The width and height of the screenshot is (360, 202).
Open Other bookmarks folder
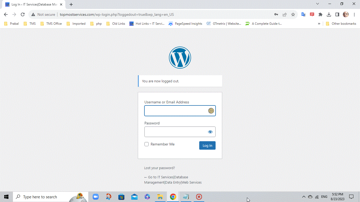(x=341, y=24)
